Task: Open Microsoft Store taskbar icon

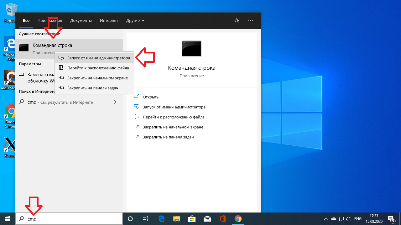Action: [192, 219]
